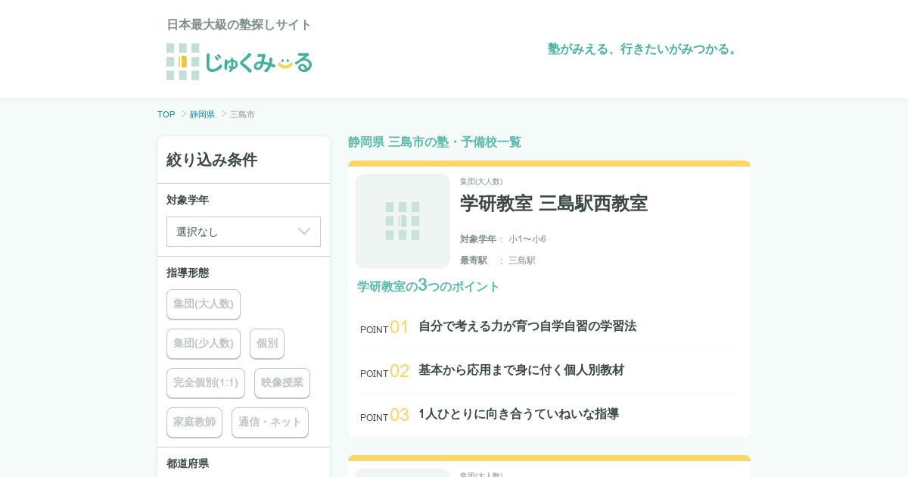This screenshot has height=477, width=908.
Task: Click POINT 01 自分で考える力 item
Action: tap(527, 326)
